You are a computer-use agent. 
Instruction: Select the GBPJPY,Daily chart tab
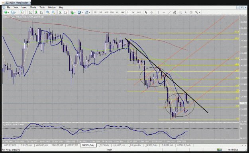[x=88, y=145]
